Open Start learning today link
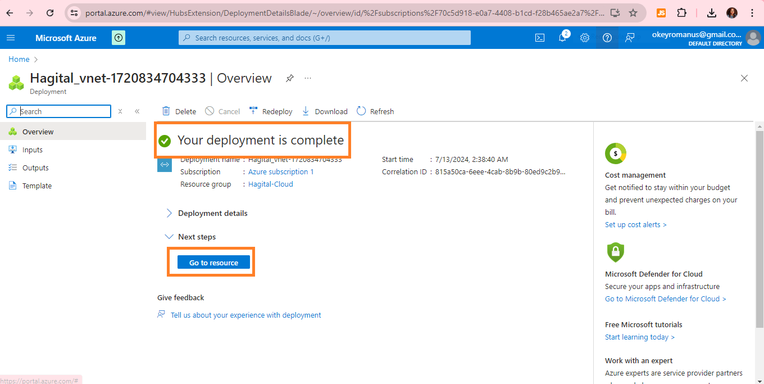 [639, 337]
